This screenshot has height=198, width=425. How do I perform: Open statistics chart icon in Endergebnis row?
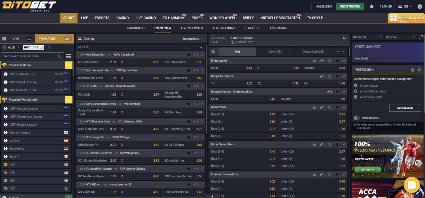coord(314,61)
